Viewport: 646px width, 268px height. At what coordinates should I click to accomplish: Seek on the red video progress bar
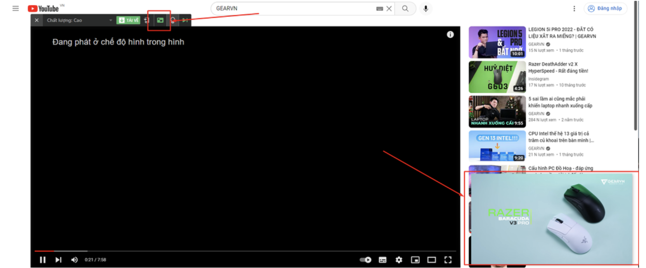245,251
